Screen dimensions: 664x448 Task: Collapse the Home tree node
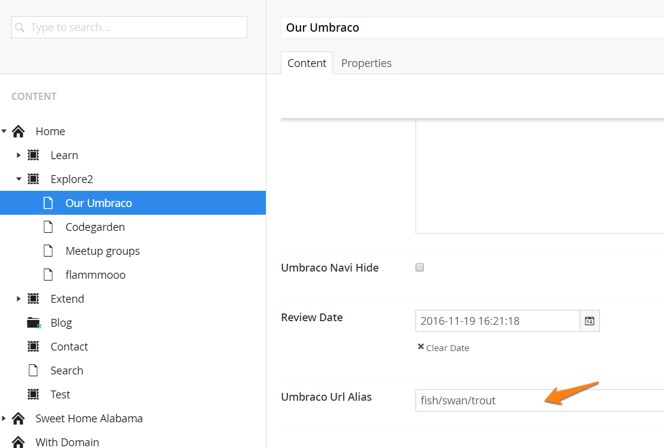(4, 131)
